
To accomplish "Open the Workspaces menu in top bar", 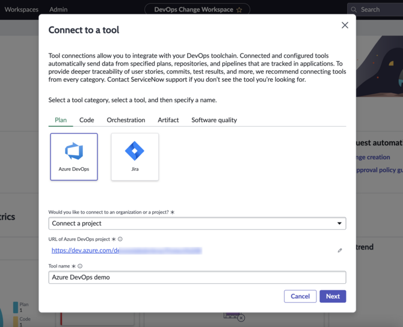I will point(21,10).
